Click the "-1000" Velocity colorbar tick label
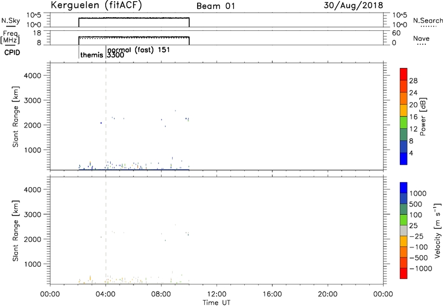This screenshot has height=306, width=443. coord(421,268)
